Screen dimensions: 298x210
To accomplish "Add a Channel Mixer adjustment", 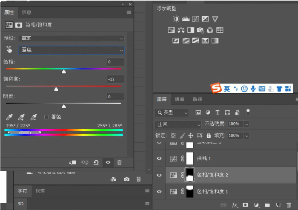I will [210, 30].
